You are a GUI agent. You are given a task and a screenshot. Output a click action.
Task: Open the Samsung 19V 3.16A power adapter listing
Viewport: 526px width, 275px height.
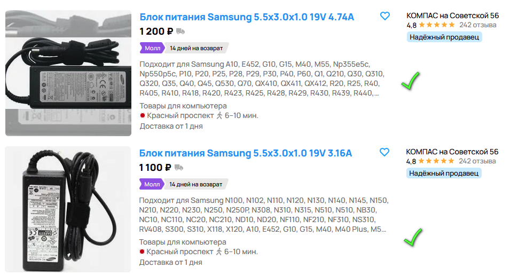pos(246,153)
